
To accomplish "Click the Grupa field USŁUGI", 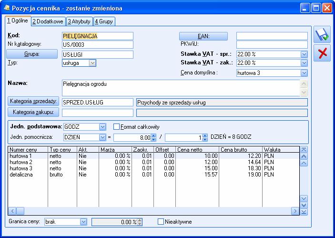I will [98, 54].
